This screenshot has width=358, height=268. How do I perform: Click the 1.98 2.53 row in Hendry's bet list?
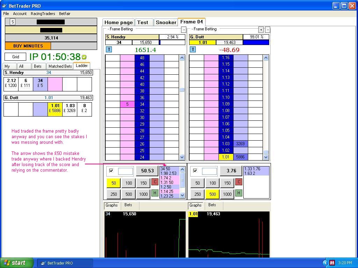[x=170, y=173]
